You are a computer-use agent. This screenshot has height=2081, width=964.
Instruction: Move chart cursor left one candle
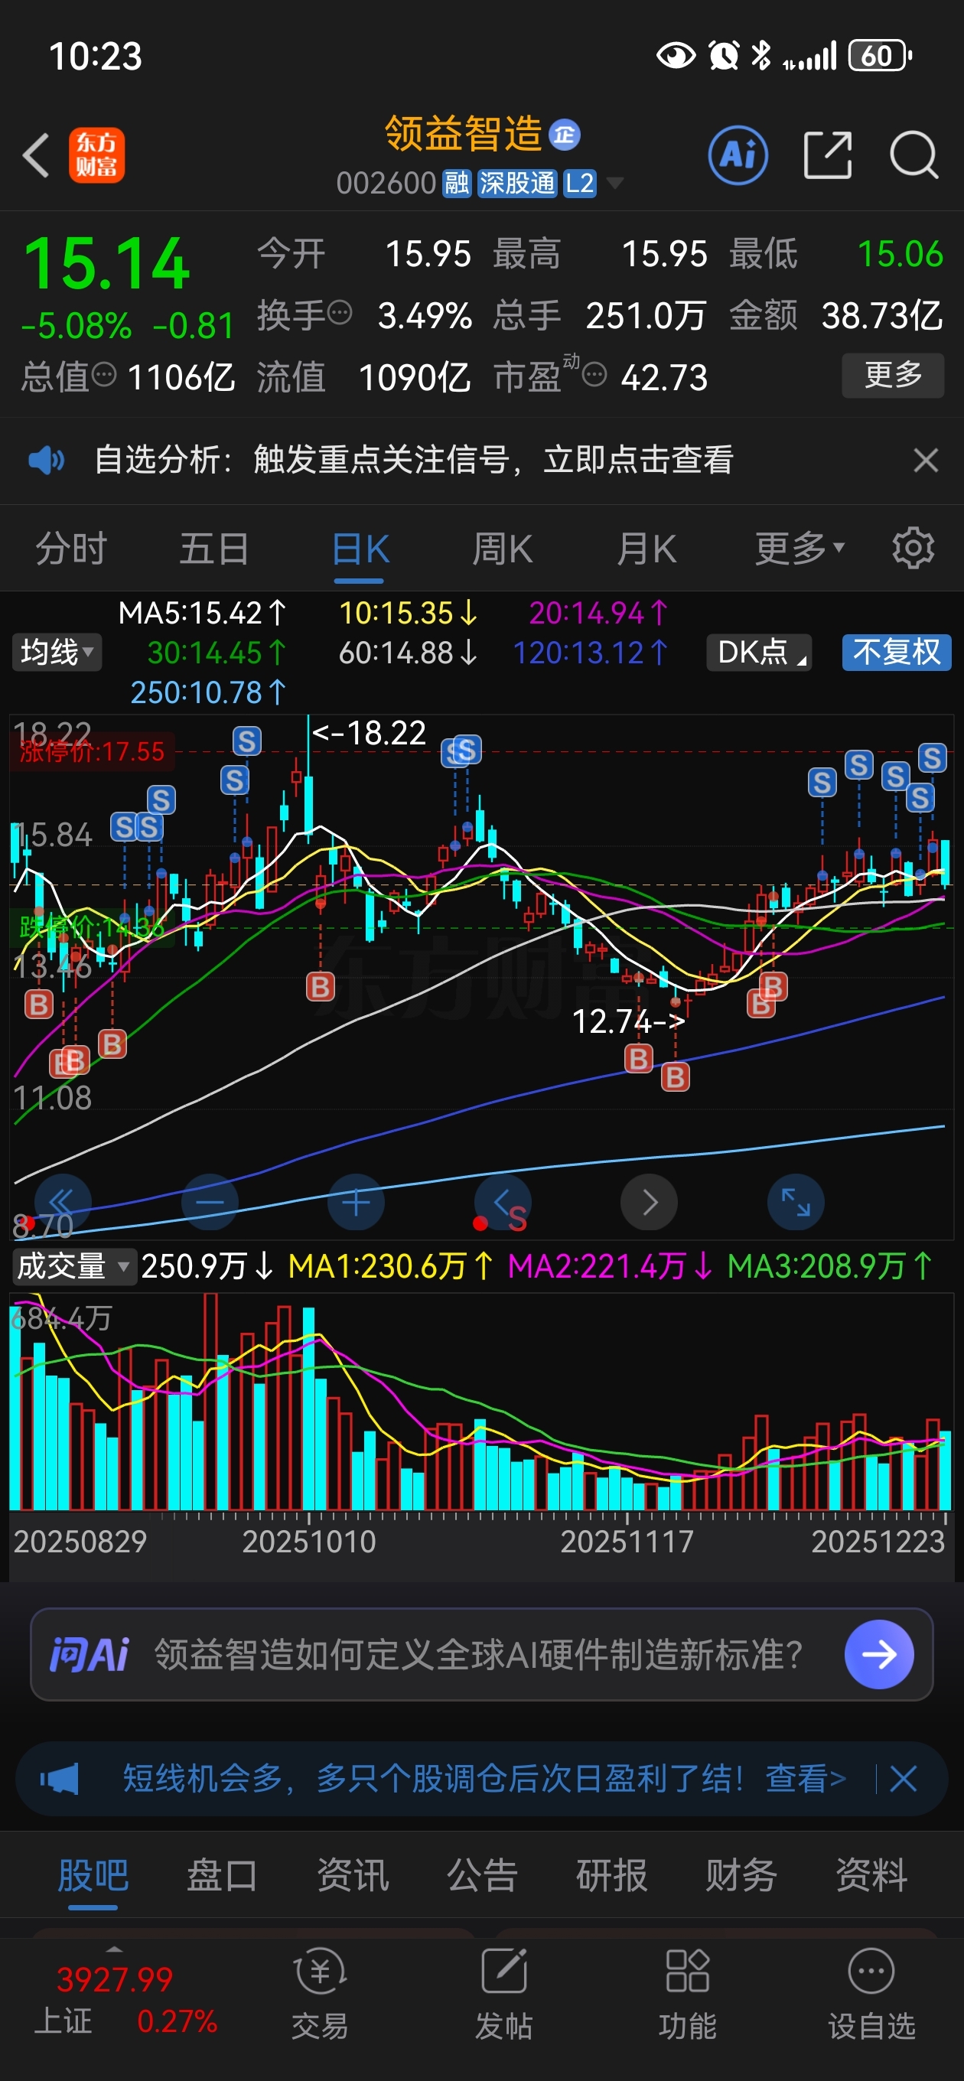[x=503, y=1202]
